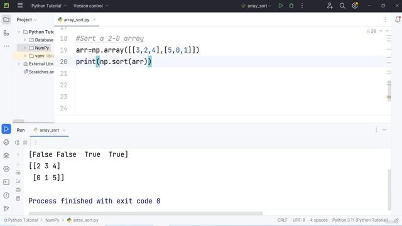Click the PyCharm logo icon
Viewport: 402px width, 226px height.
coord(6,6)
